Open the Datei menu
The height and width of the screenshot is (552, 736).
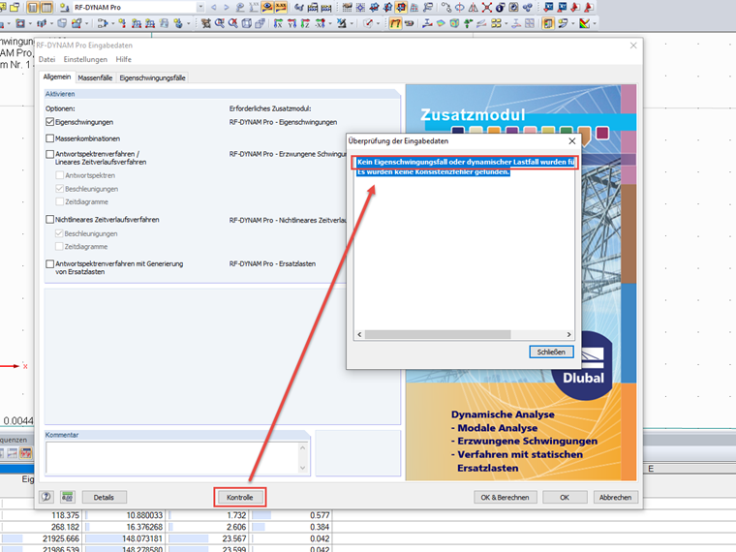pos(46,59)
